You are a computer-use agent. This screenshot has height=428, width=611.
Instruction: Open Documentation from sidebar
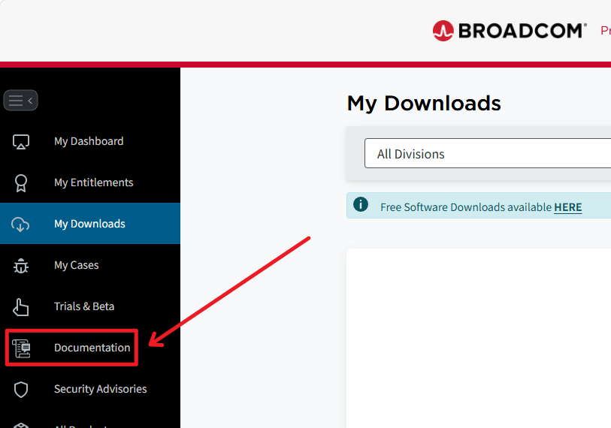coord(92,348)
